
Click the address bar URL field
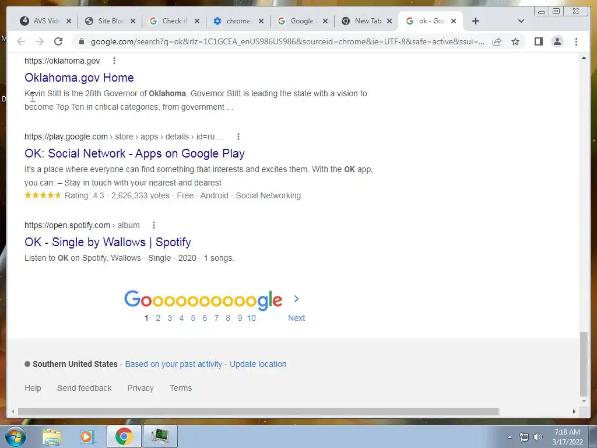(x=287, y=41)
